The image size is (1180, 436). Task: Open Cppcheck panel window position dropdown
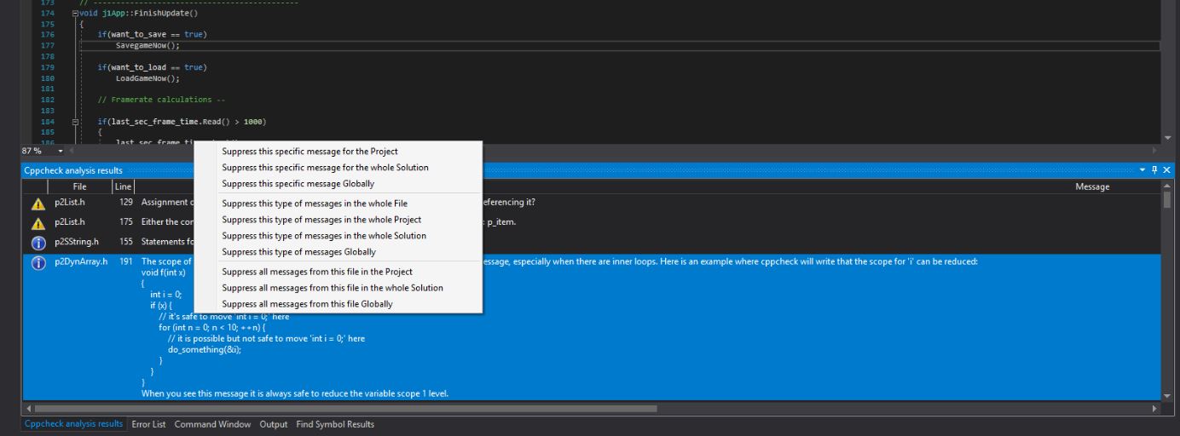[1143, 170]
